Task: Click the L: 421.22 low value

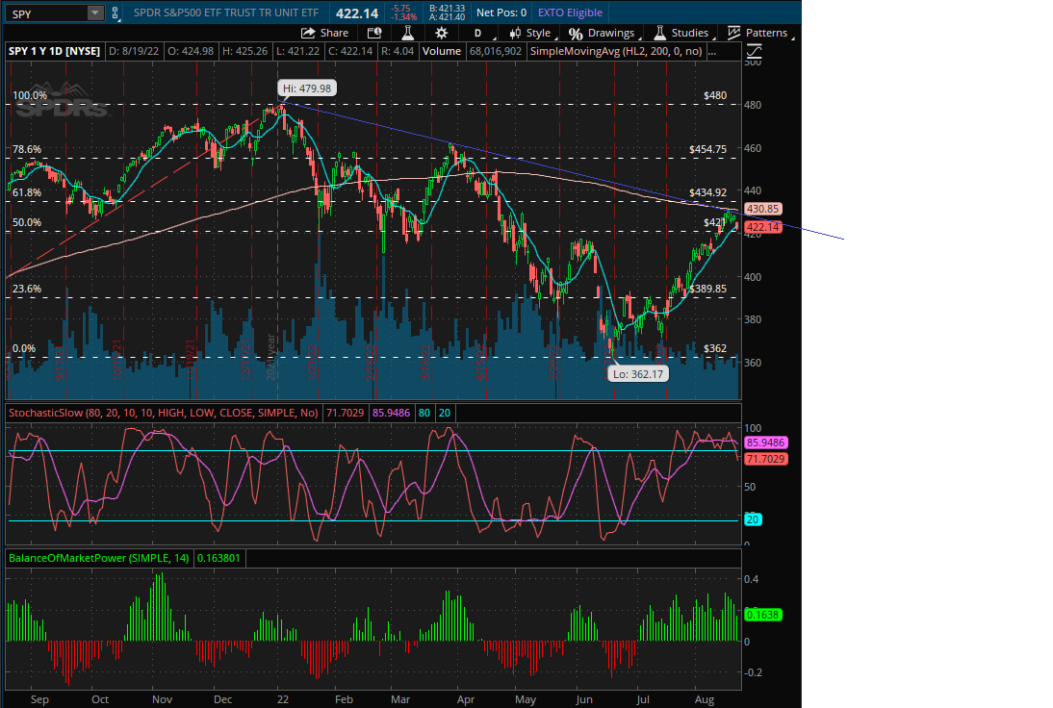Action: point(298,51)
